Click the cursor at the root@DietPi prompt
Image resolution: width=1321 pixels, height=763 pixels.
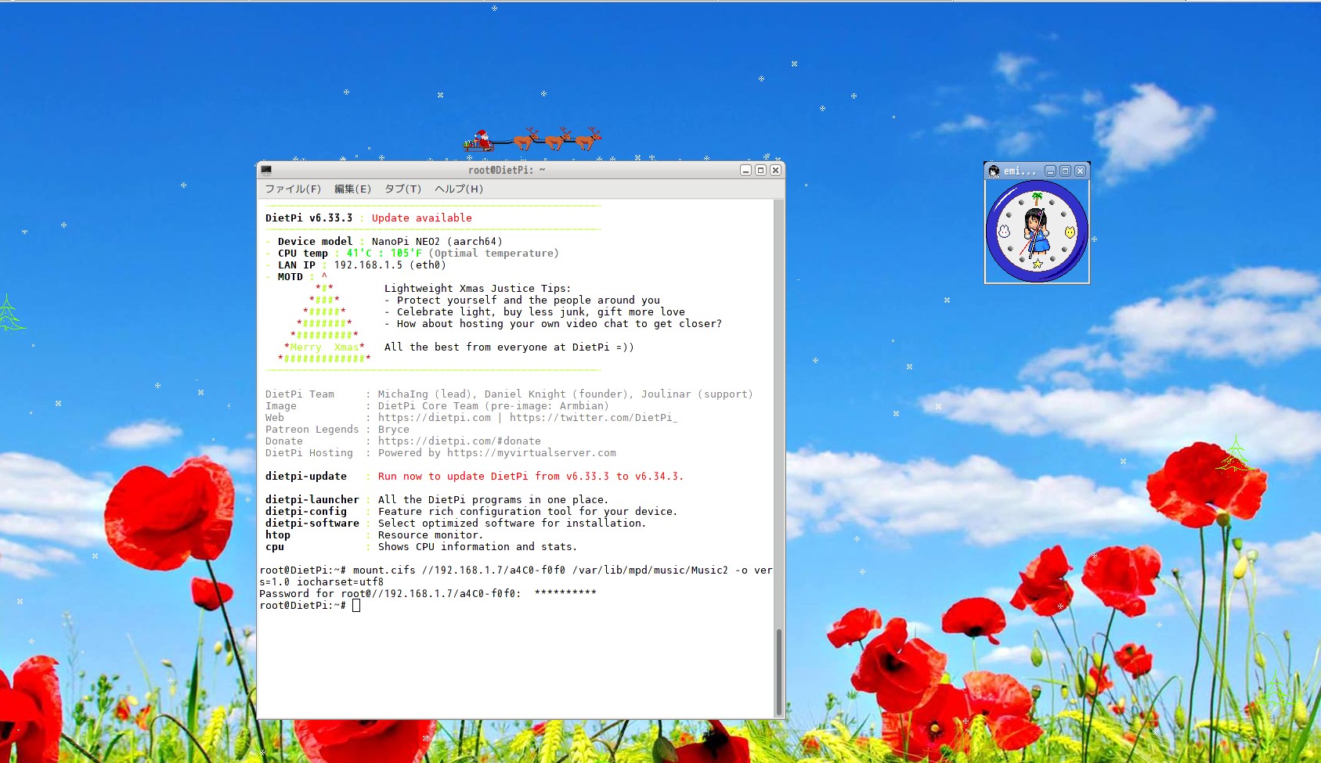pyautogui.click(x=356, y=606)
